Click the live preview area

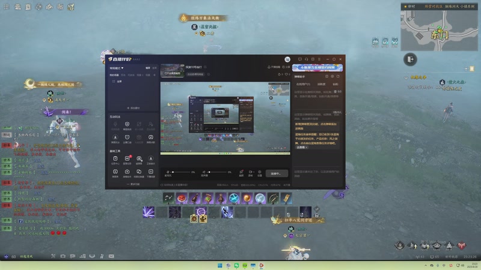(225, 118)
